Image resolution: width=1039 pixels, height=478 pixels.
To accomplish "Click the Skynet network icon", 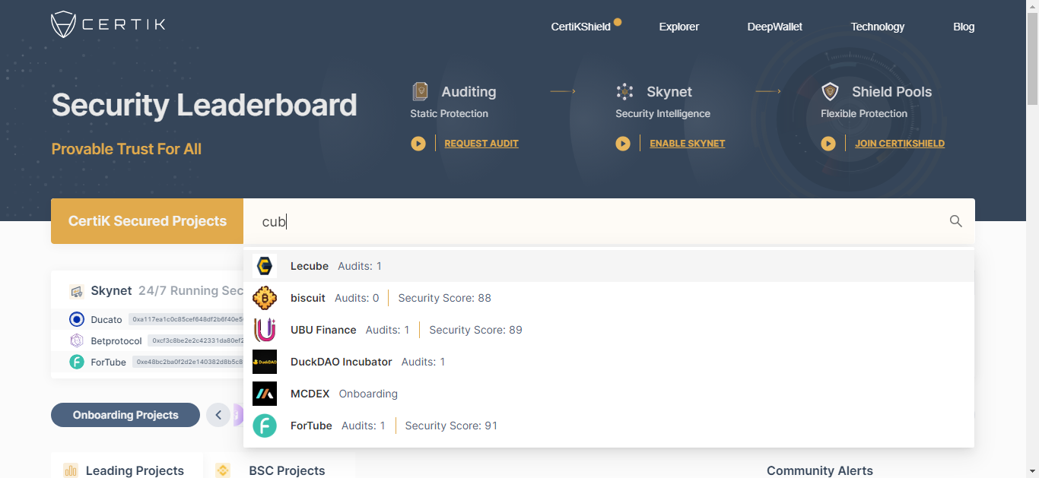I will pos(625,92).
